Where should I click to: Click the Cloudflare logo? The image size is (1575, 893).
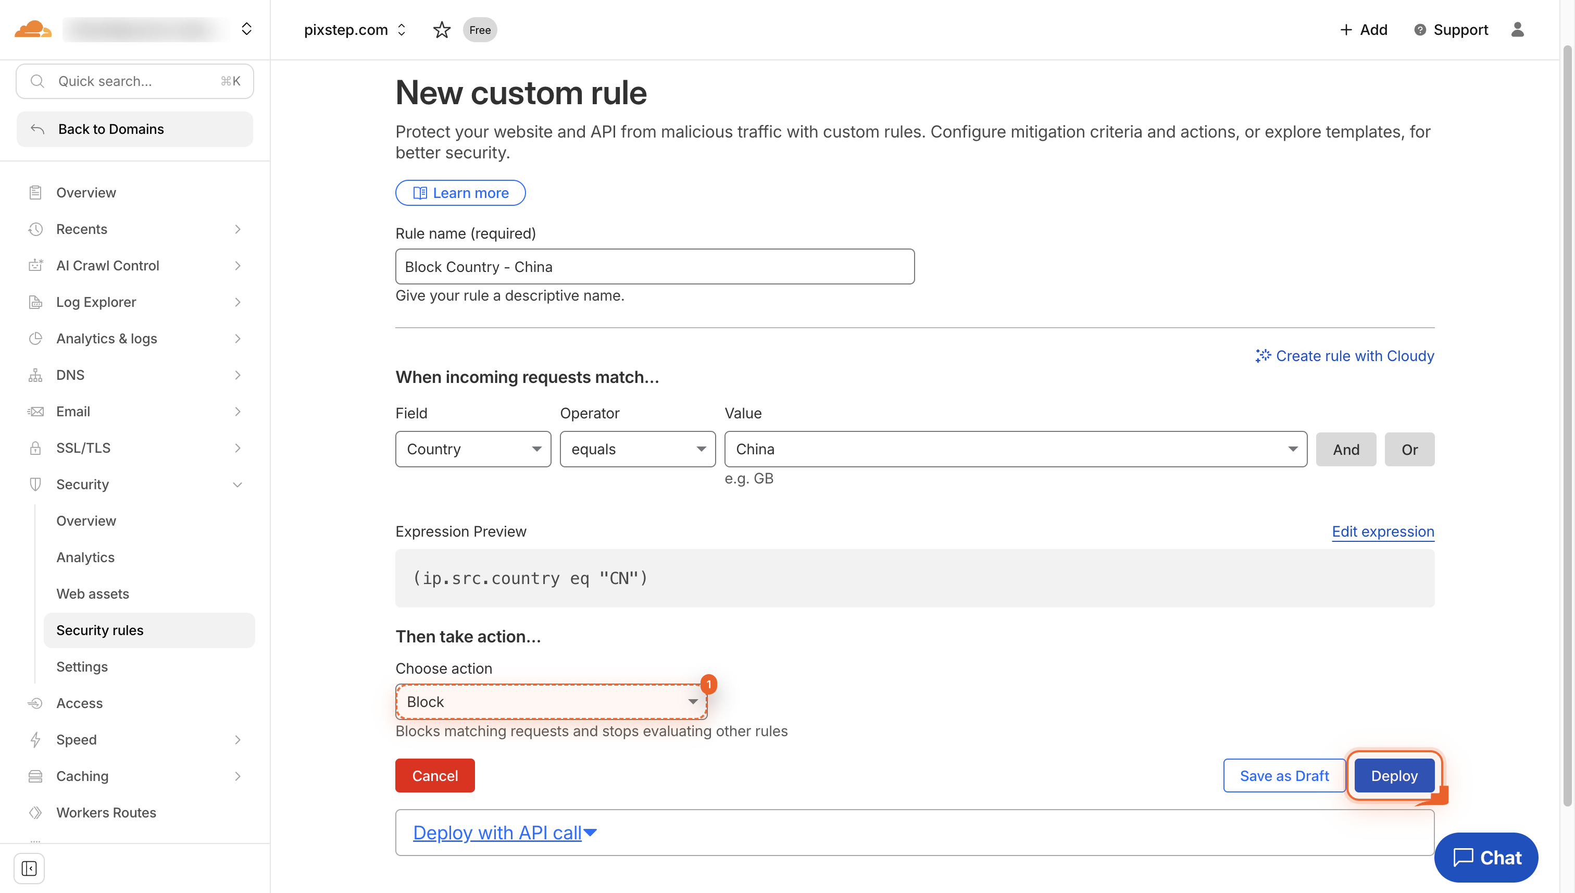(32, 29)
